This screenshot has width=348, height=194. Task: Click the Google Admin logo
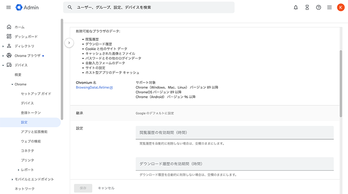click(x=27, y=7)
